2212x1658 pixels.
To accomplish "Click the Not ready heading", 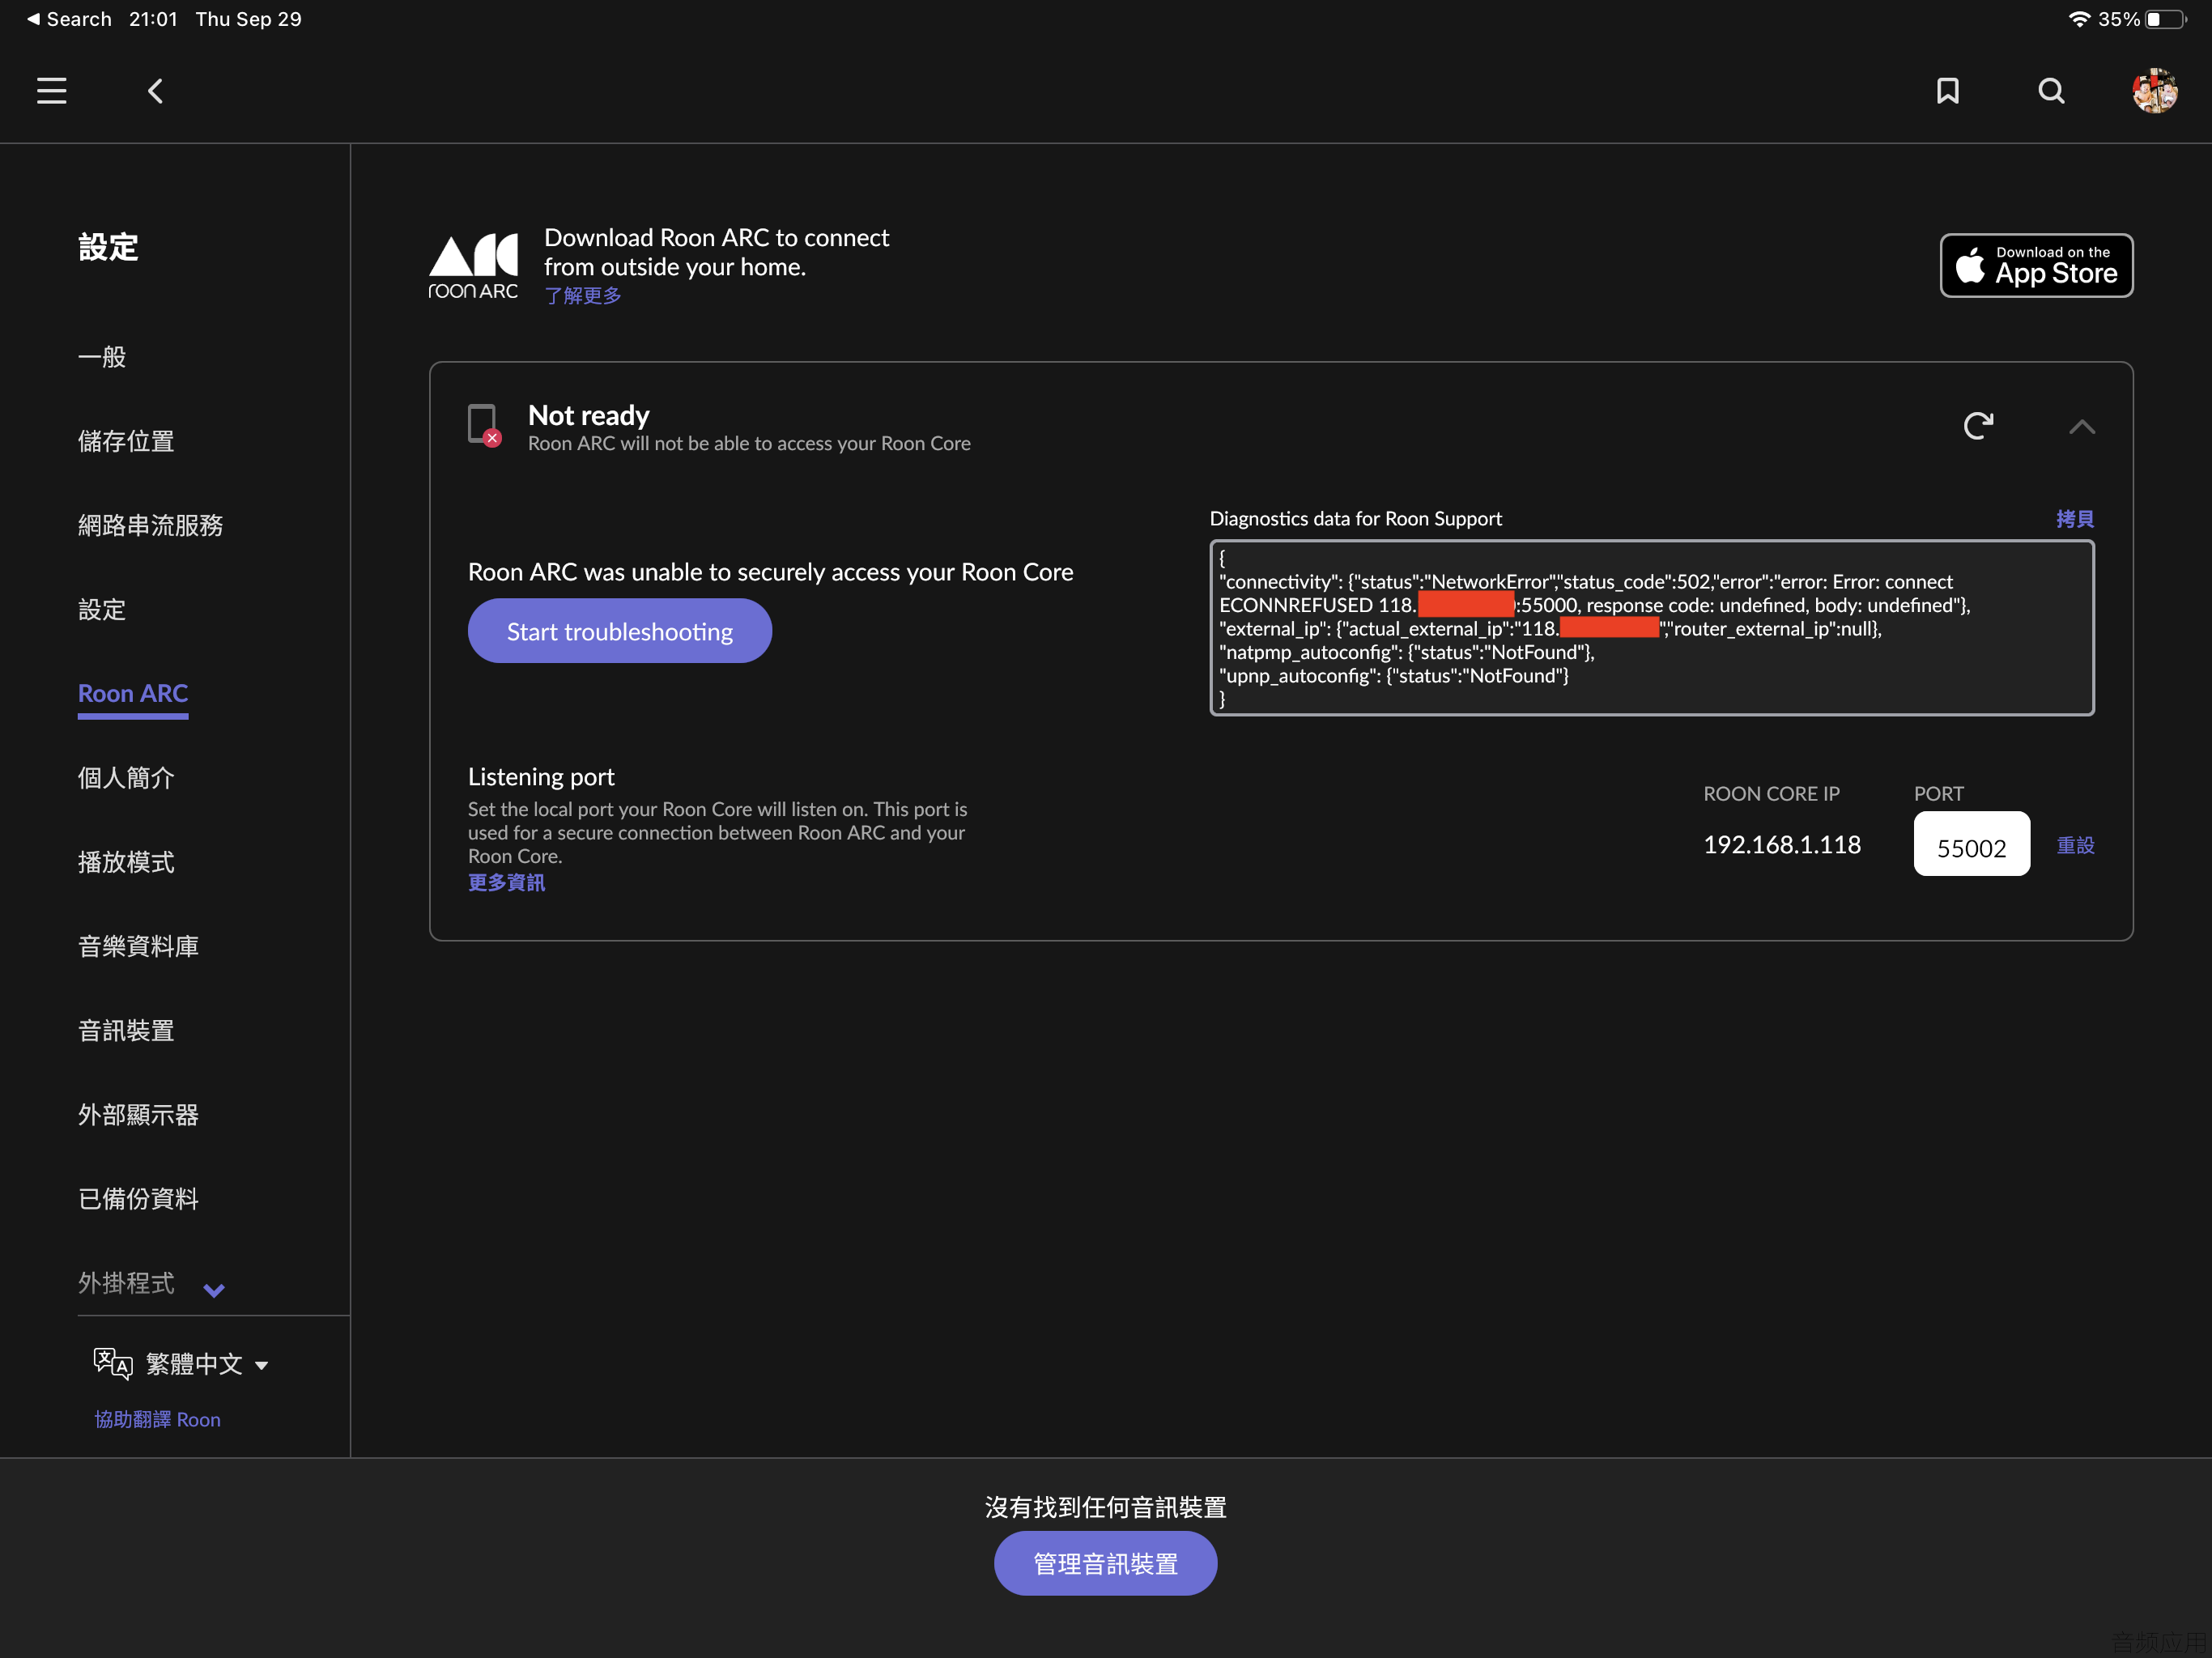I will pyautogui.click(x=588, y=415).
